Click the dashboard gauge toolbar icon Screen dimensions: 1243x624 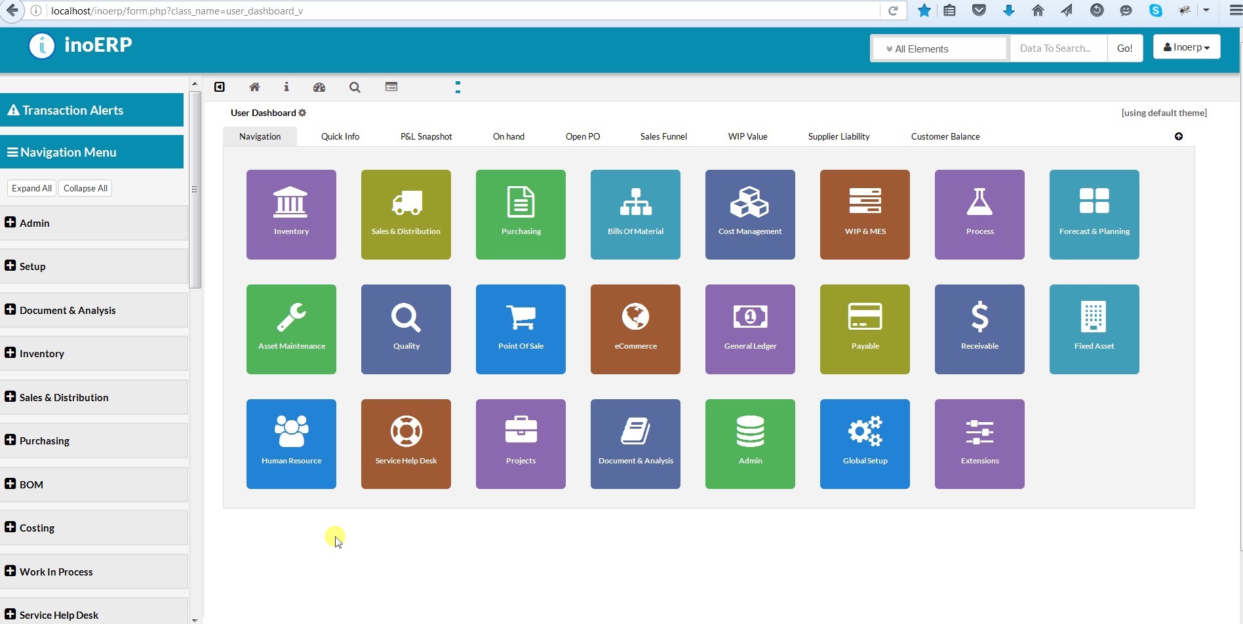(319, 87)
